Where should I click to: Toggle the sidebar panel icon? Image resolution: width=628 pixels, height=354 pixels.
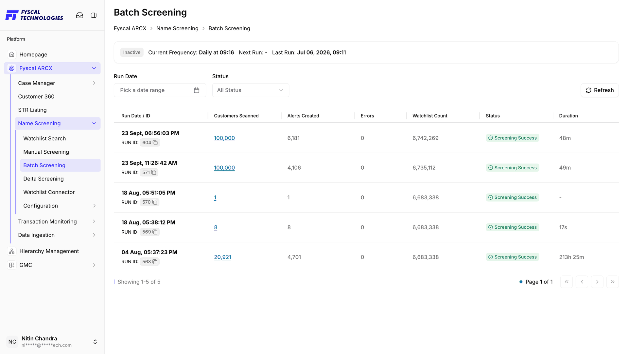(x=94, y=15)
